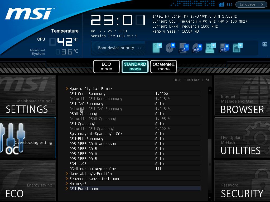This screenshot has height=202, width=270.
Task: Select the UEFI hard disk boot device
Action: [x=157, y=48]
